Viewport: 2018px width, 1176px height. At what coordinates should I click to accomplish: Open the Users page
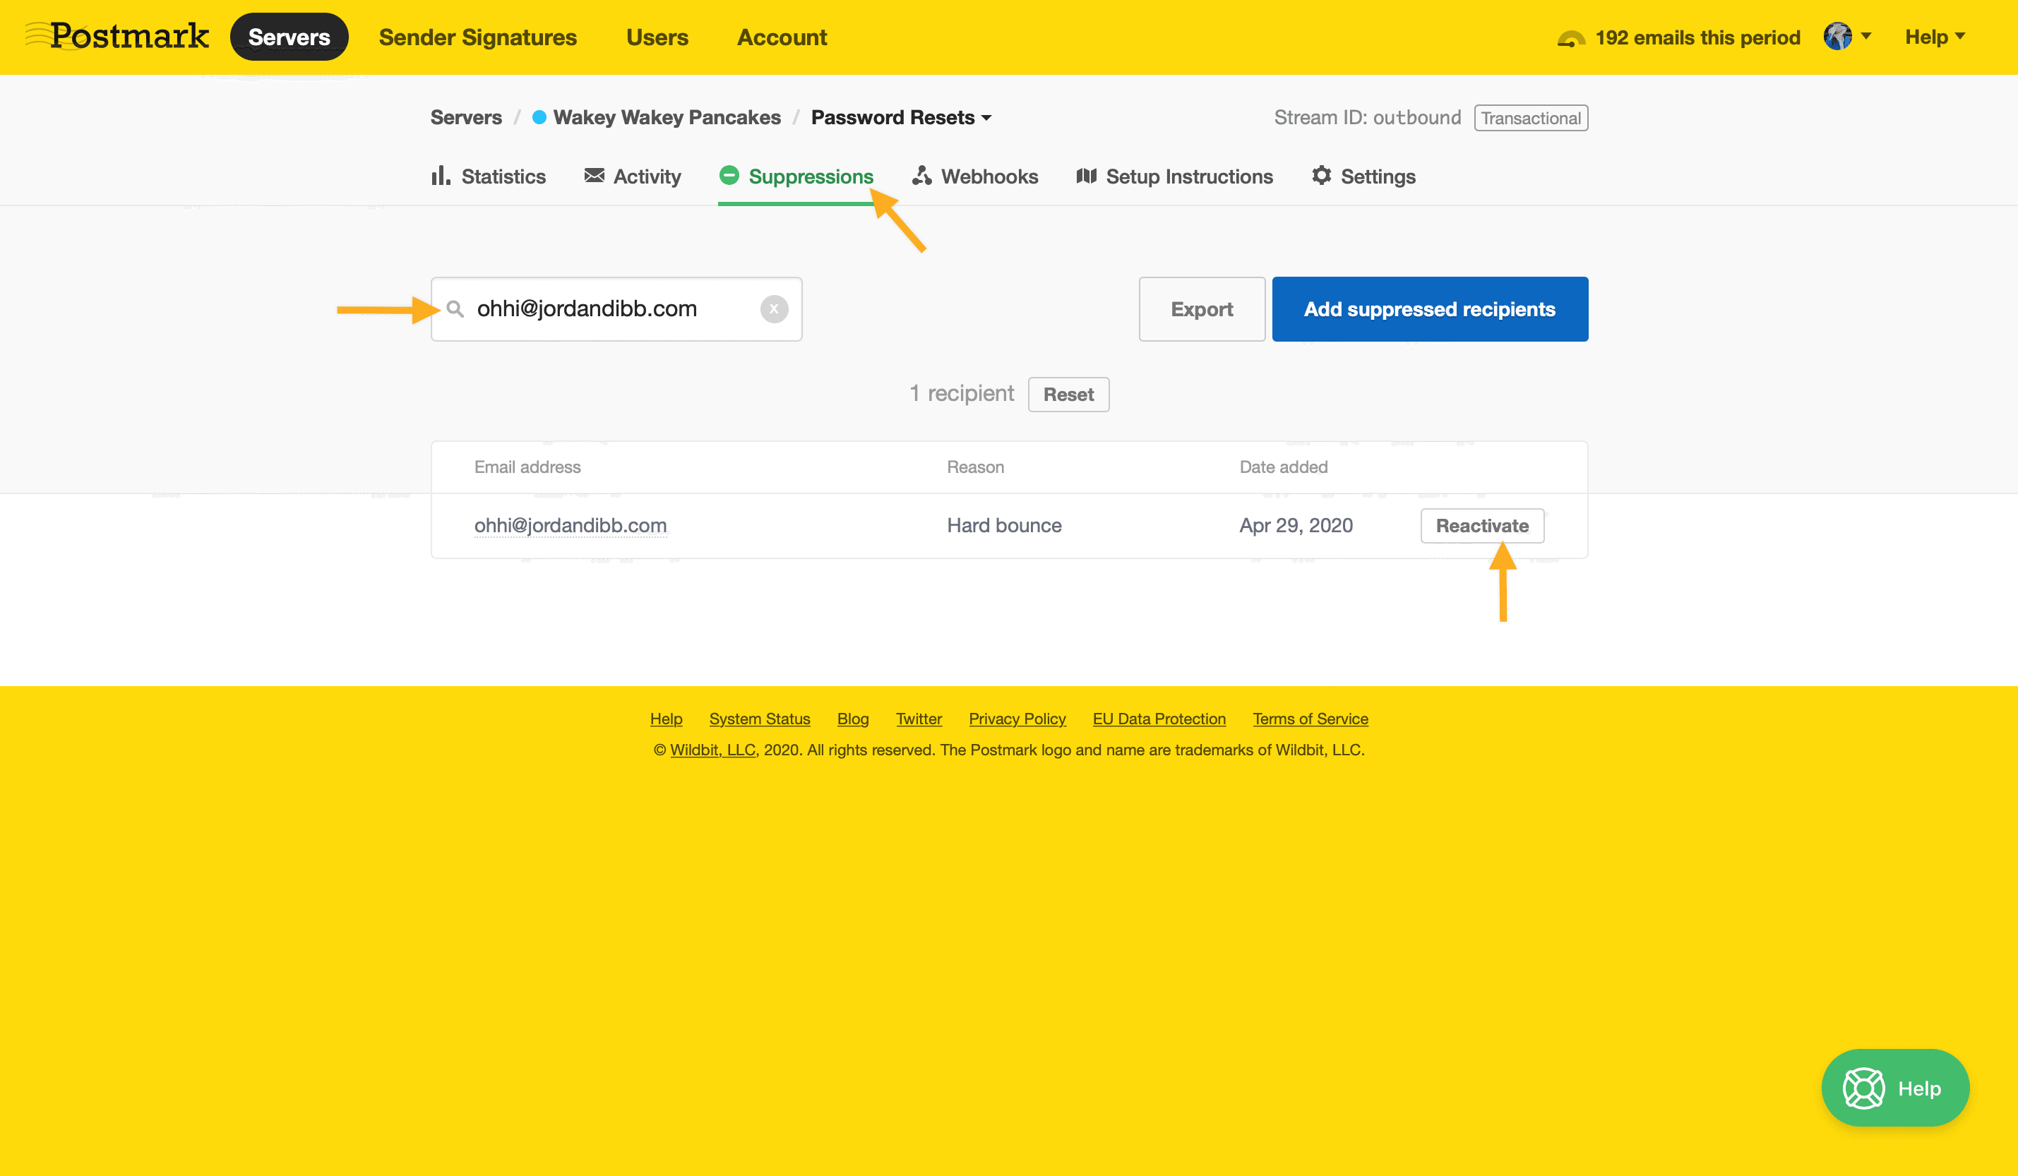click(x=657, y=37)
